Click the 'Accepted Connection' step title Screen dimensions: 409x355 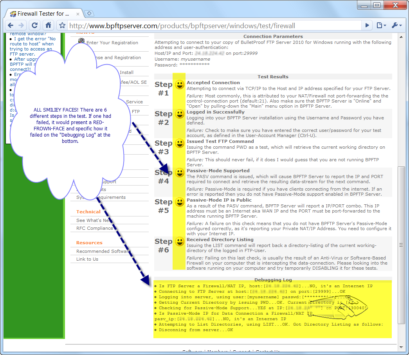213,83
